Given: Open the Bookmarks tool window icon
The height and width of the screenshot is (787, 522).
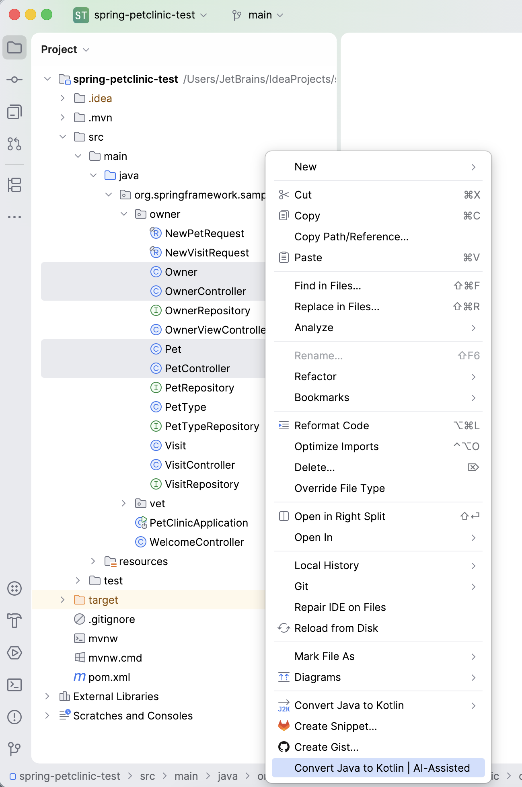Looking at the screenshot, I should click(14, 112).
